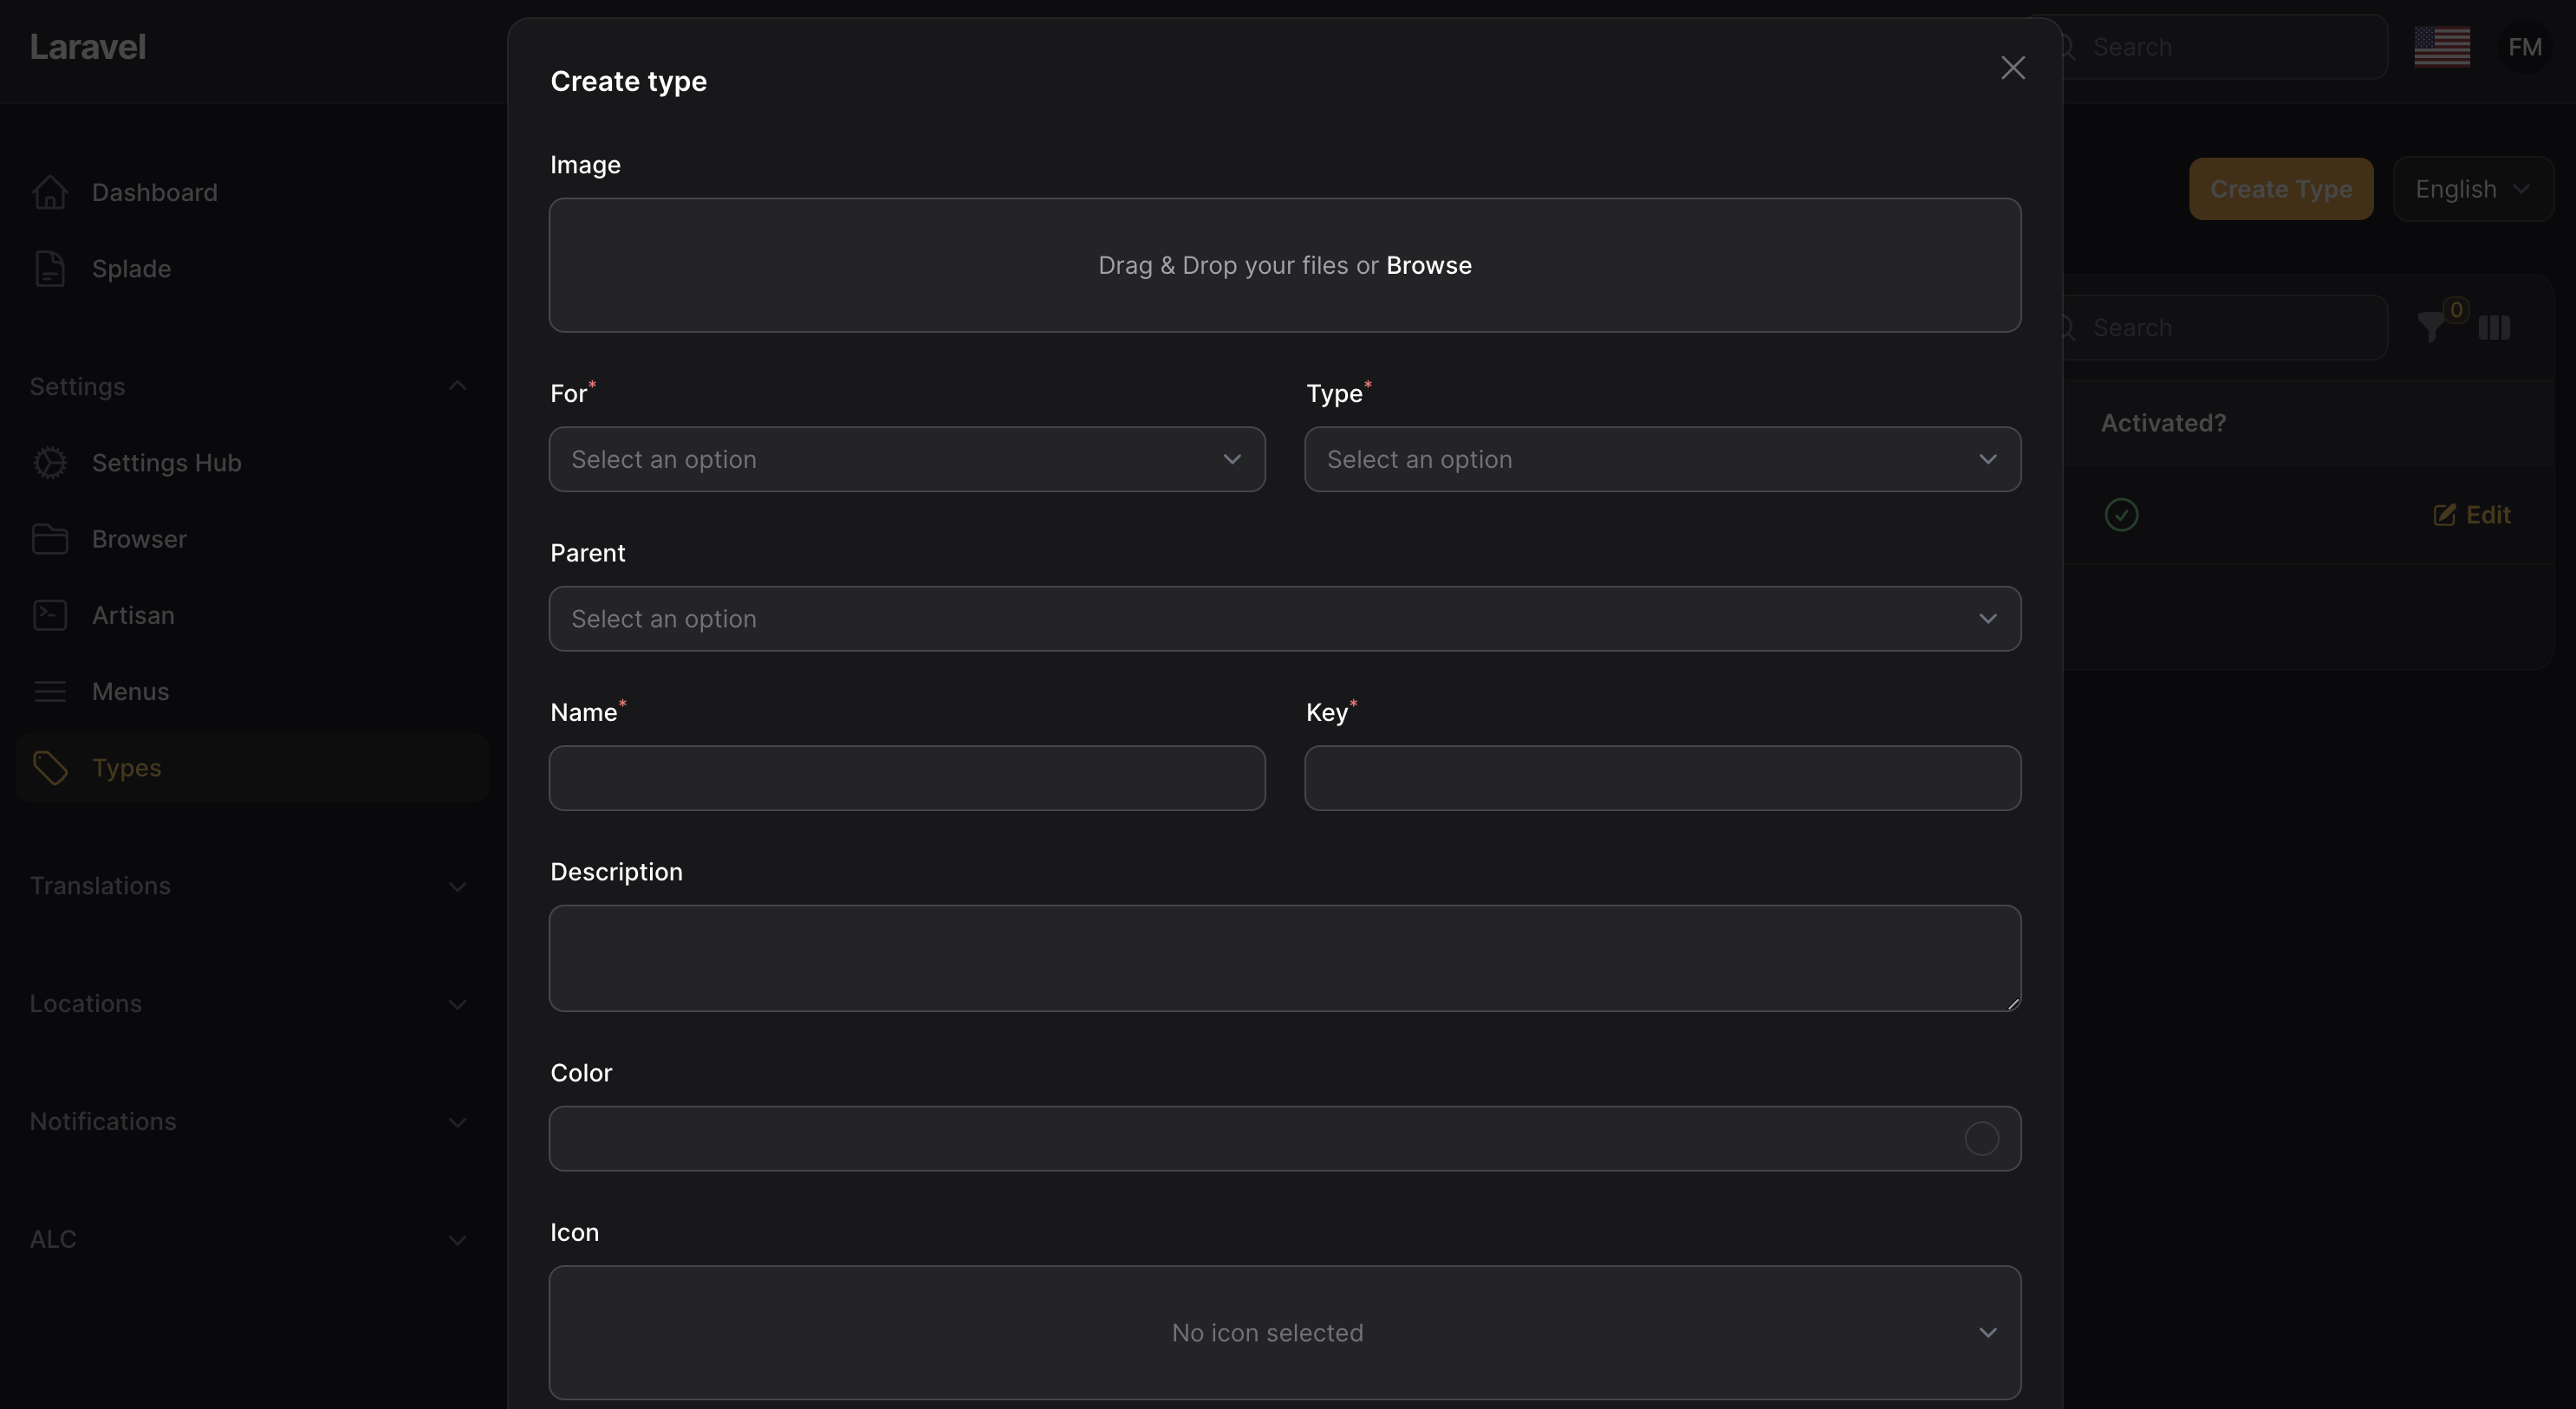Screen dimensions: 2576x1409
Task: Open the Type select dropdown
Action: [1662, 459]
